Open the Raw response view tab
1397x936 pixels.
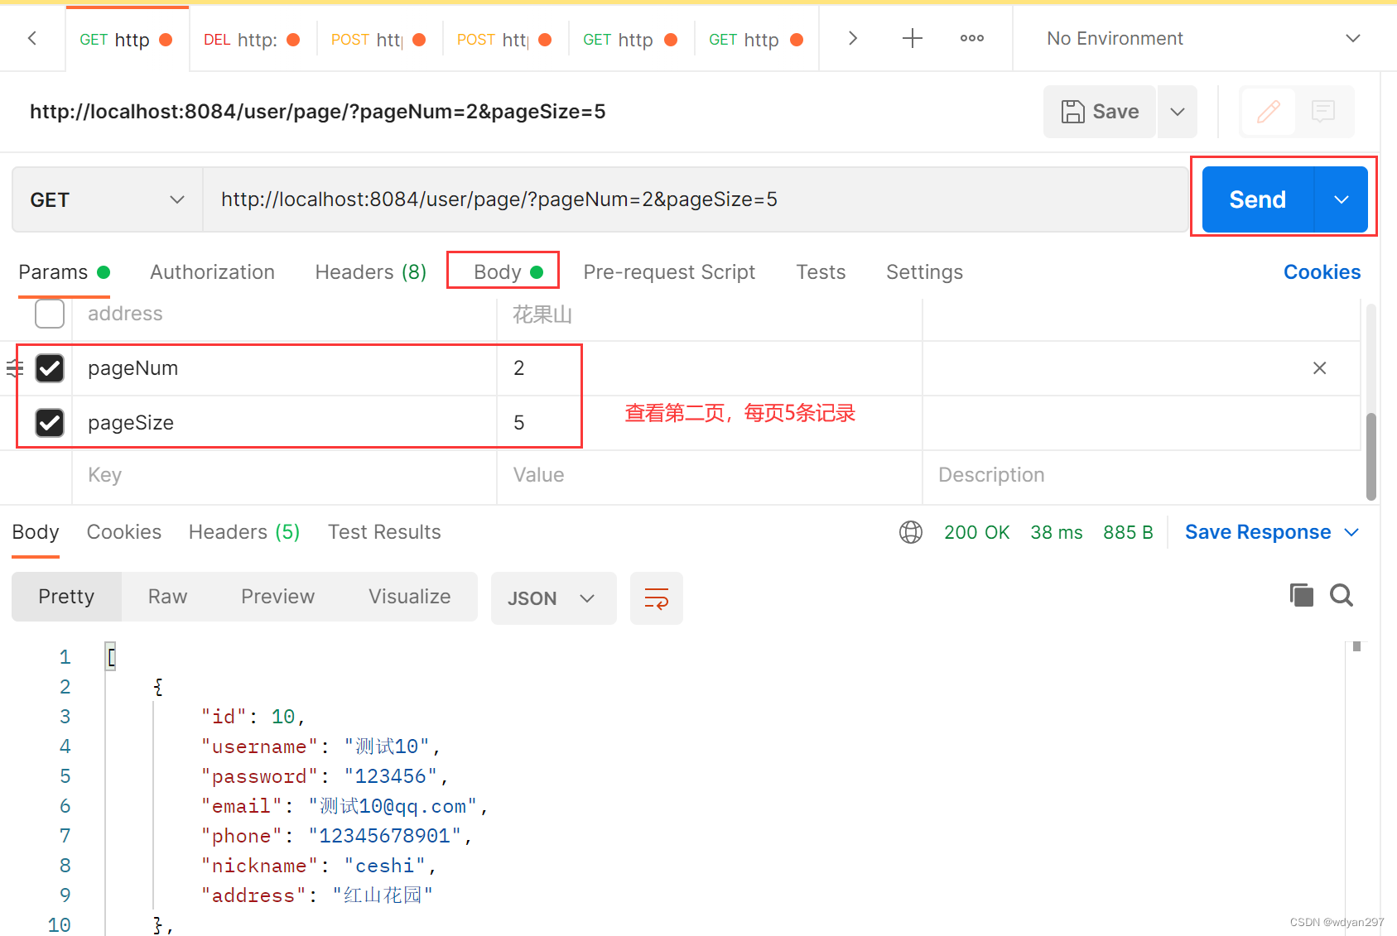tap(166, 596)
